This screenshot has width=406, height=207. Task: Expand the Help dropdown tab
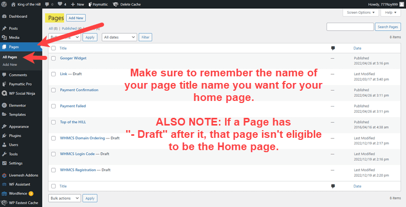pyautogui.click(x=391, y=12)
